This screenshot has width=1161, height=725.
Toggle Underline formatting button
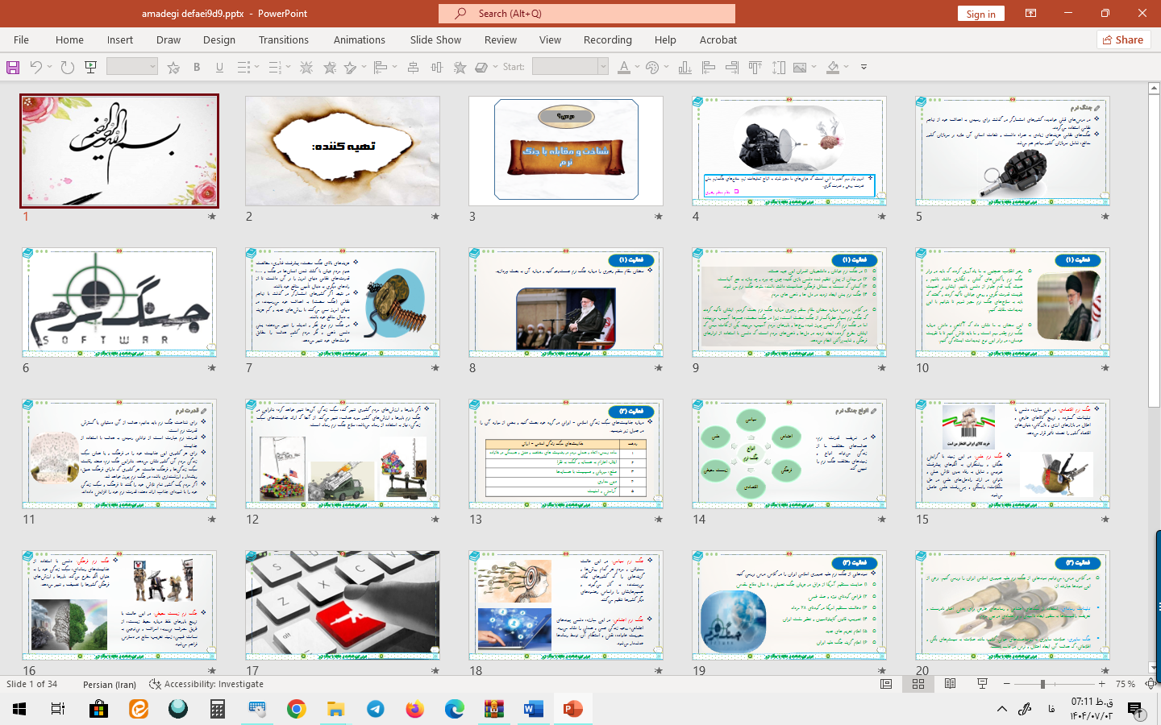219,68
